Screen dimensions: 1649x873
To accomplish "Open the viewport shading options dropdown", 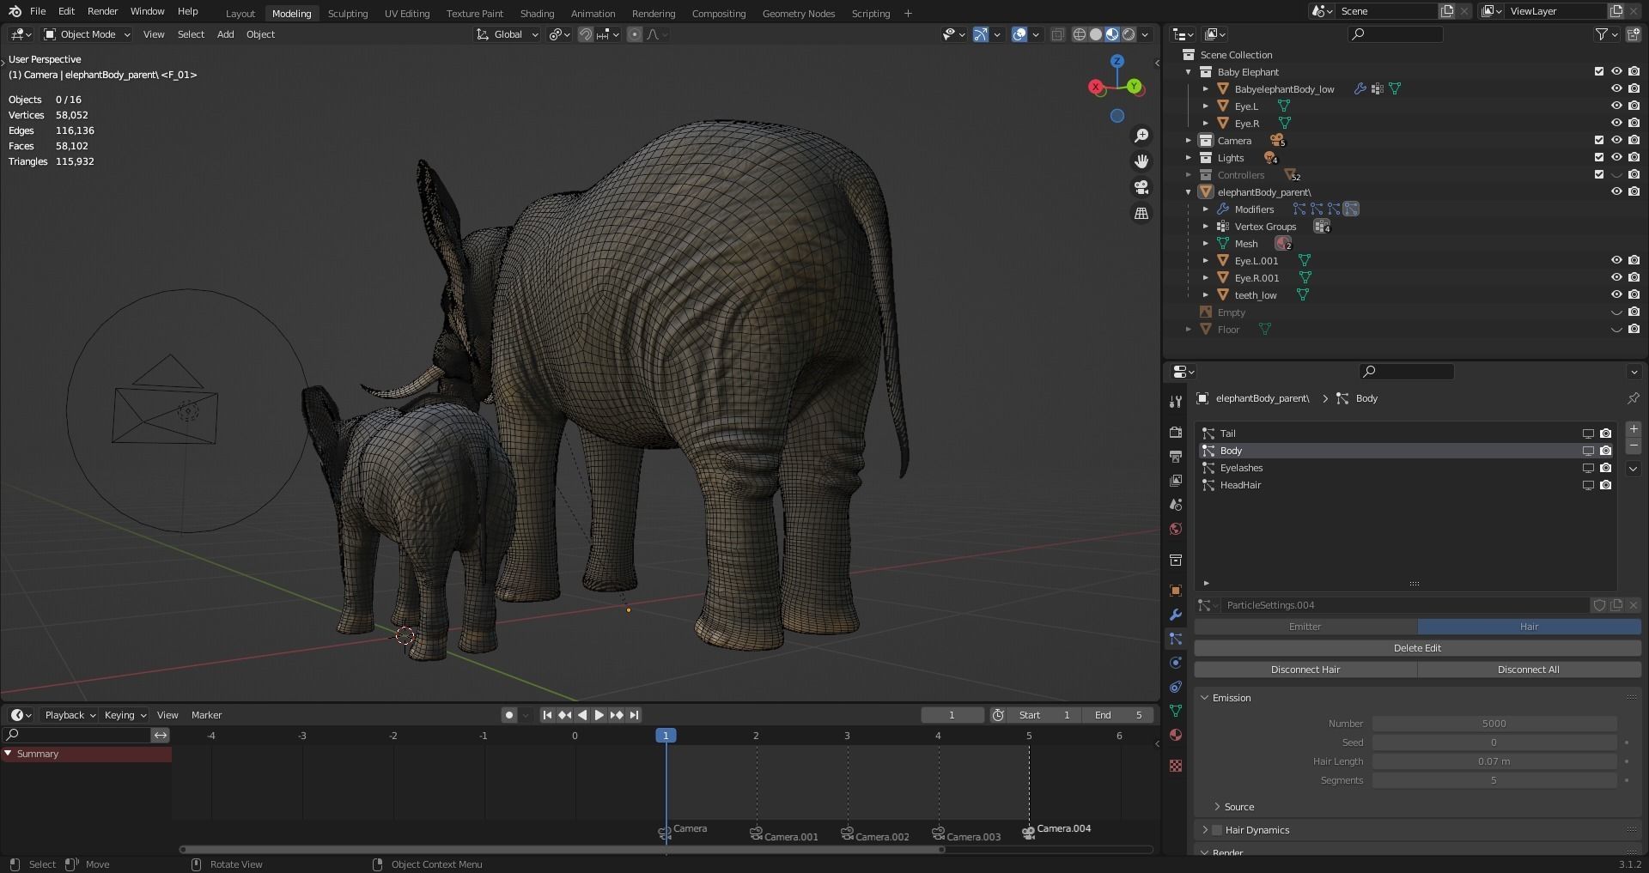I will (x=1145, y=34).
